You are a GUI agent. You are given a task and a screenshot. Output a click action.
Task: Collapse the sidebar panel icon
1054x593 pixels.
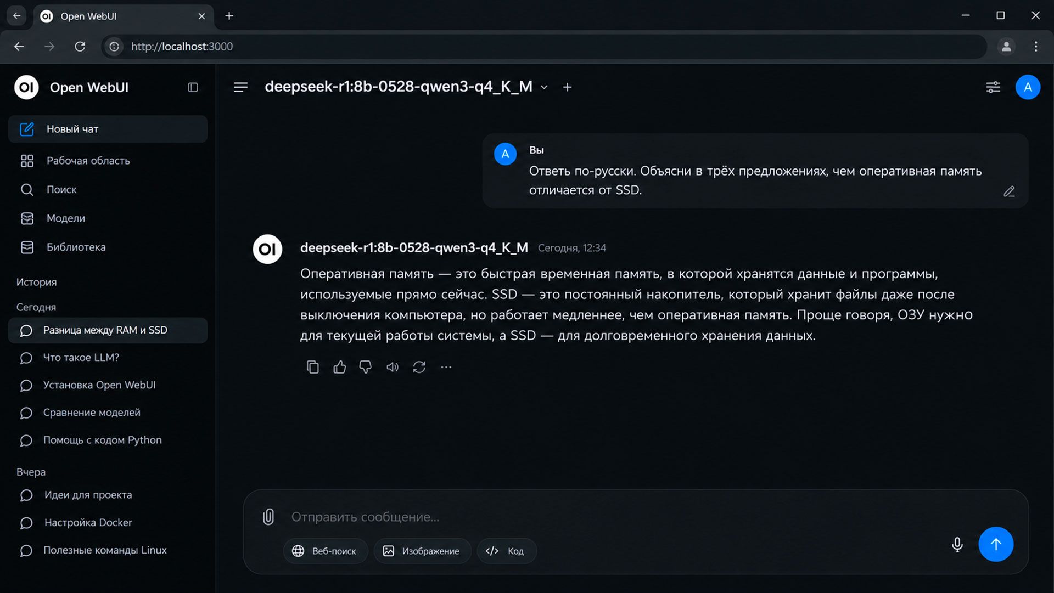pos(193,87)
